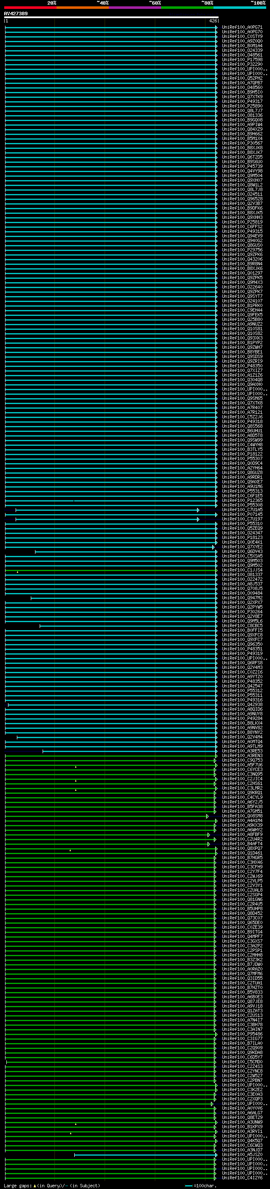The height and width of the screenshot is (1189, 270).
Task: Click the orange ~40% legend segment
Action: pyautogui.click(x=83, y=8)
